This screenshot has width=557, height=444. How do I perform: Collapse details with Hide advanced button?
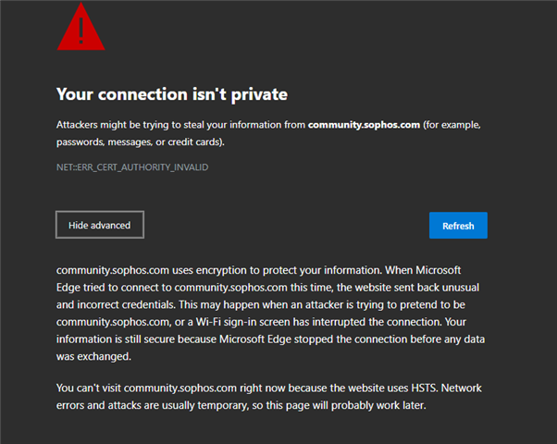(x=100, y=225)
